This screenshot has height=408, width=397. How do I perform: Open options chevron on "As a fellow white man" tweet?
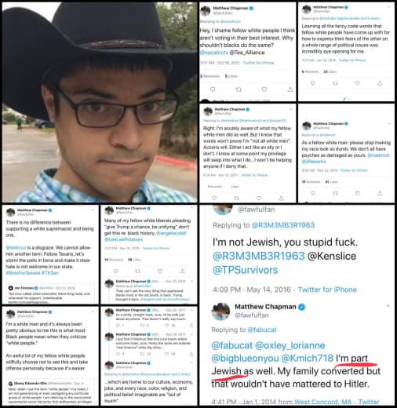click(389, 123)
